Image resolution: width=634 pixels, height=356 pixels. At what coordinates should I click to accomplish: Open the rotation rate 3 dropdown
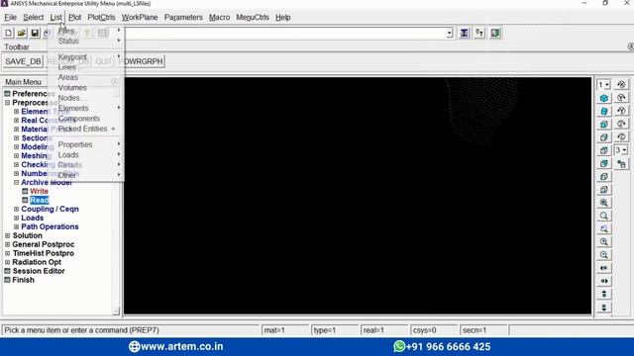point(621,150)
